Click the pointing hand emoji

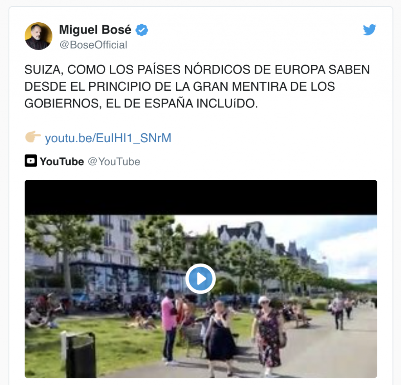tap(33, 137)
